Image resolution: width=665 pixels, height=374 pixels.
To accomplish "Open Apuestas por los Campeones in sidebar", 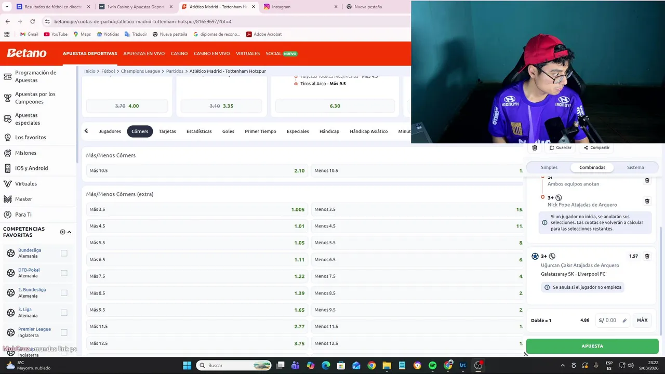I will tap(36, 98).
